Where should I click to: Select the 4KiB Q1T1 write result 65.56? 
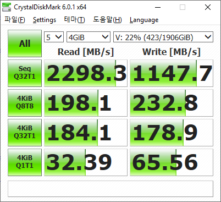172,162
